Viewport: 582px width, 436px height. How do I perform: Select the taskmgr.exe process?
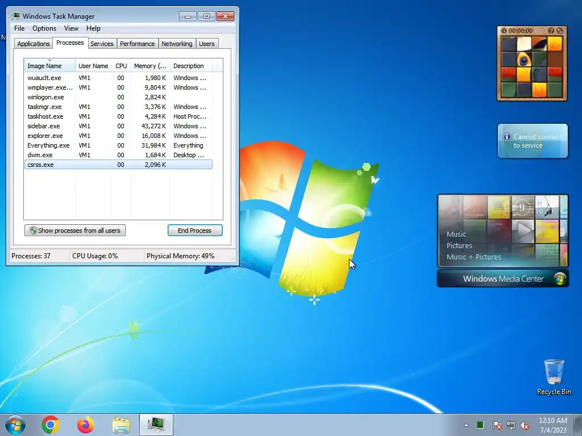tap(118, 107)
